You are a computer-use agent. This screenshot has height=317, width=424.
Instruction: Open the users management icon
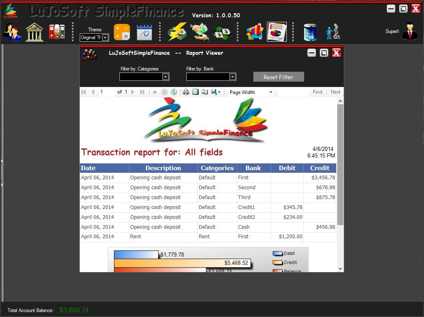point(12,33)
